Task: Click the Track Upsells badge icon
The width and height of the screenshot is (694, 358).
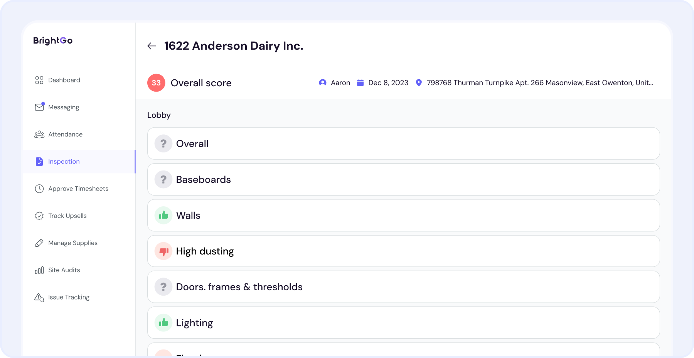Action: click(39, 216)
